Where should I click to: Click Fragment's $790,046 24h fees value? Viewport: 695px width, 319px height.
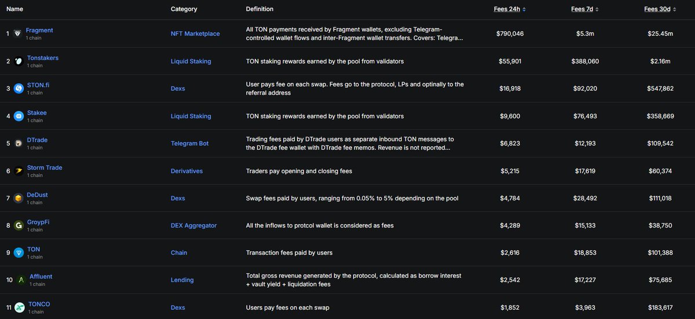(x=510, y=34)
